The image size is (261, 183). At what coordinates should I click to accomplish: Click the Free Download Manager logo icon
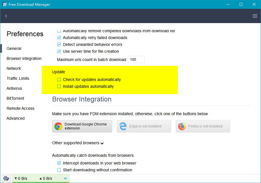[5, 4]
